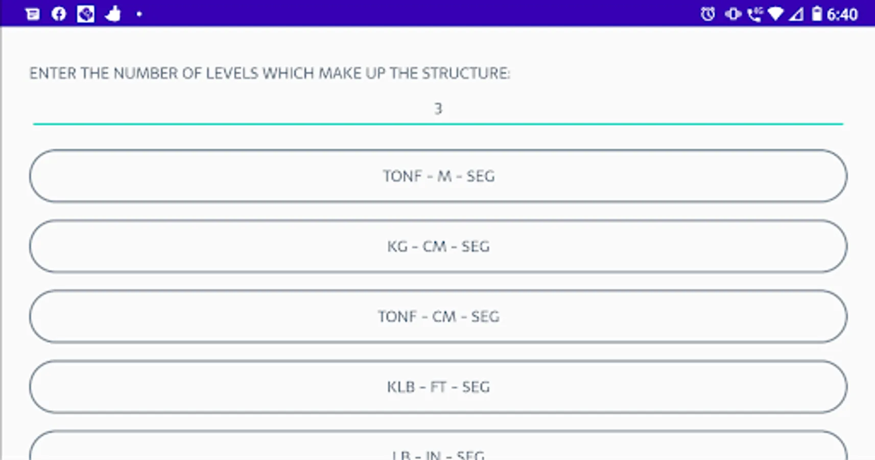Tap the 6:40 clock in status bar
The width and height of the screenshot is (875, 460).
click(x=842, y=14)
